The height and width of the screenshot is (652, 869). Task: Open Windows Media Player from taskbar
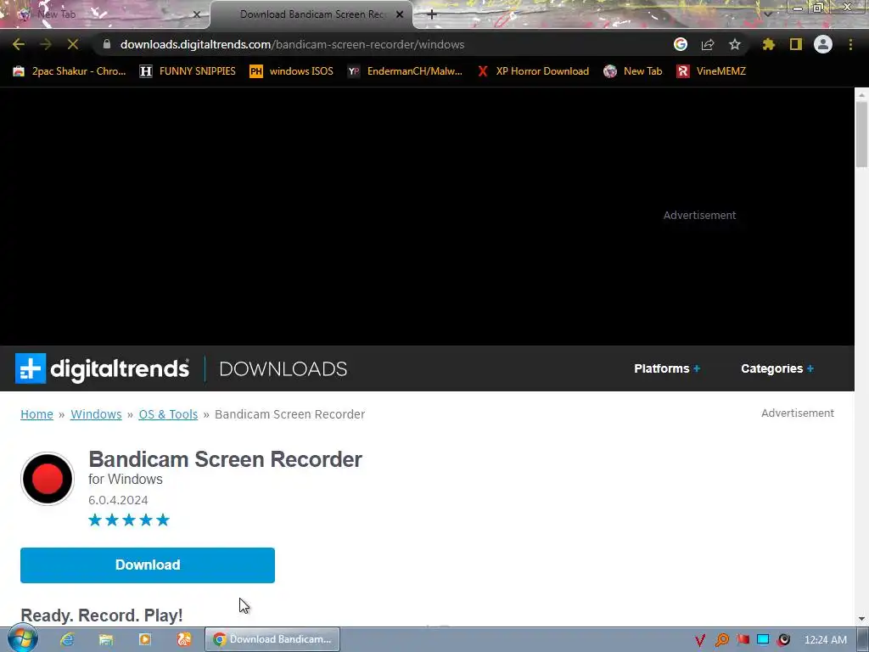click(144, 639)
